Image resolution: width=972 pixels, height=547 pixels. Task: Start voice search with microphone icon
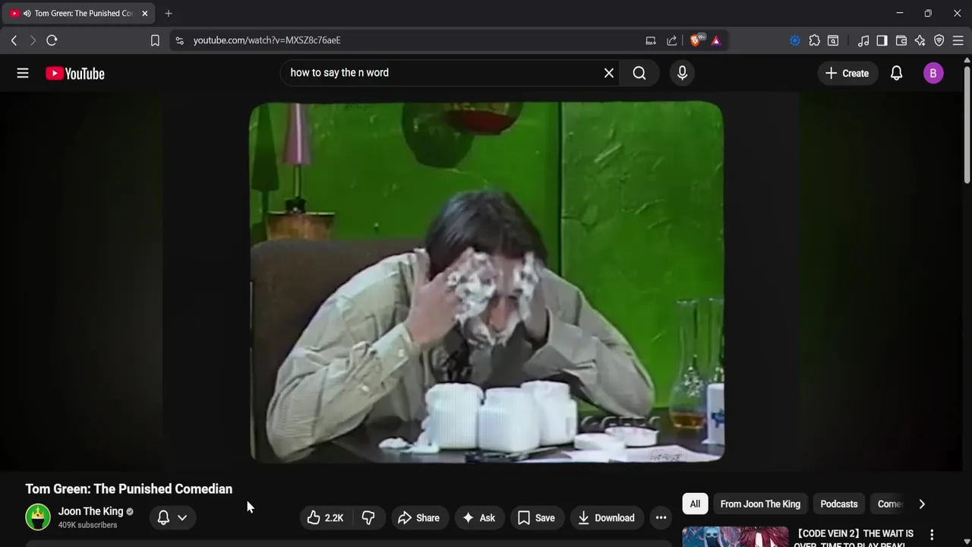coord(682,73)
